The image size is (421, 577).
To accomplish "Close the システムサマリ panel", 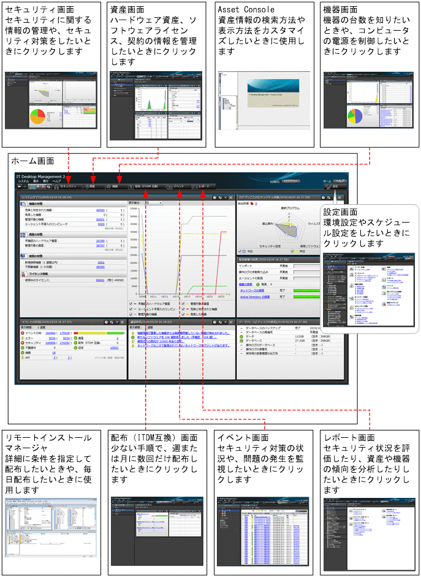I will pyautogui.click(x=230, y=197).
